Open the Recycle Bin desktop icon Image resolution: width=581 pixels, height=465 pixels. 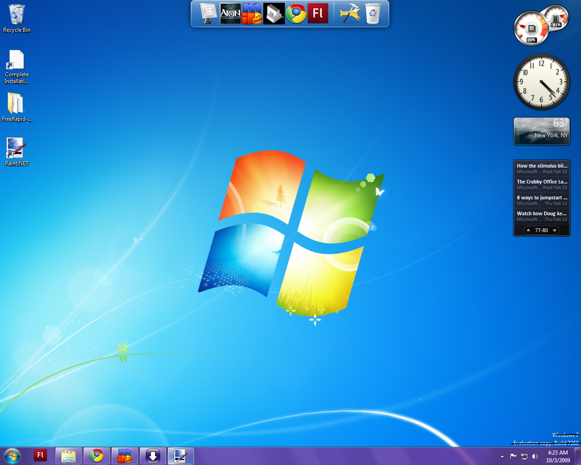[16, 19]
